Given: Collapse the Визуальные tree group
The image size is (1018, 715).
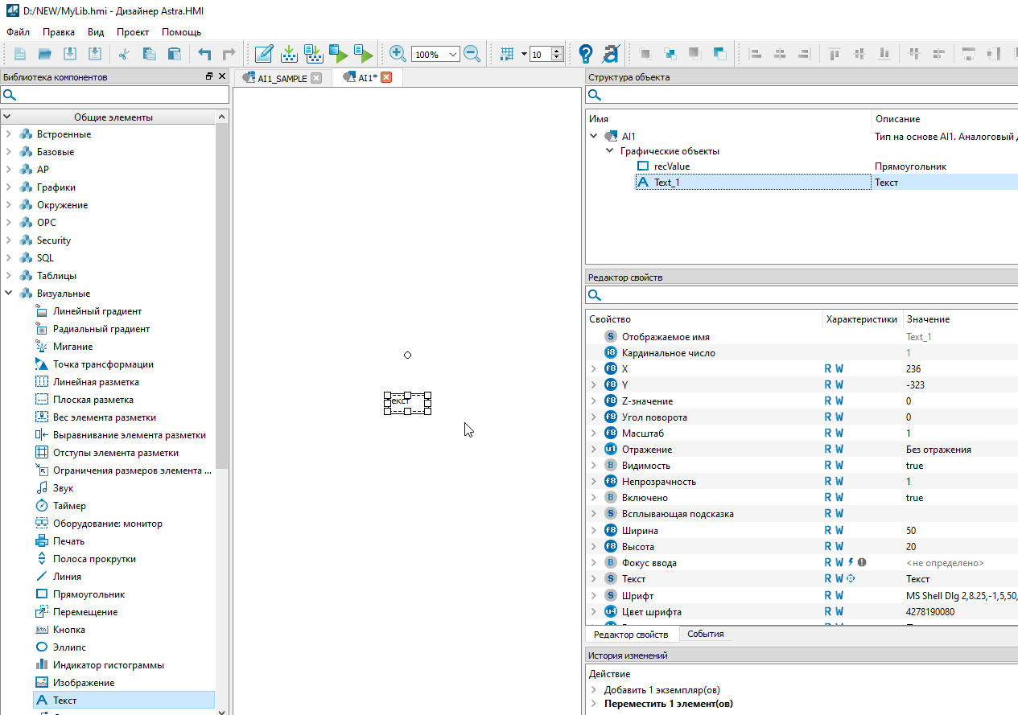Looking at the screenshot, I should (x=9, y=294).
